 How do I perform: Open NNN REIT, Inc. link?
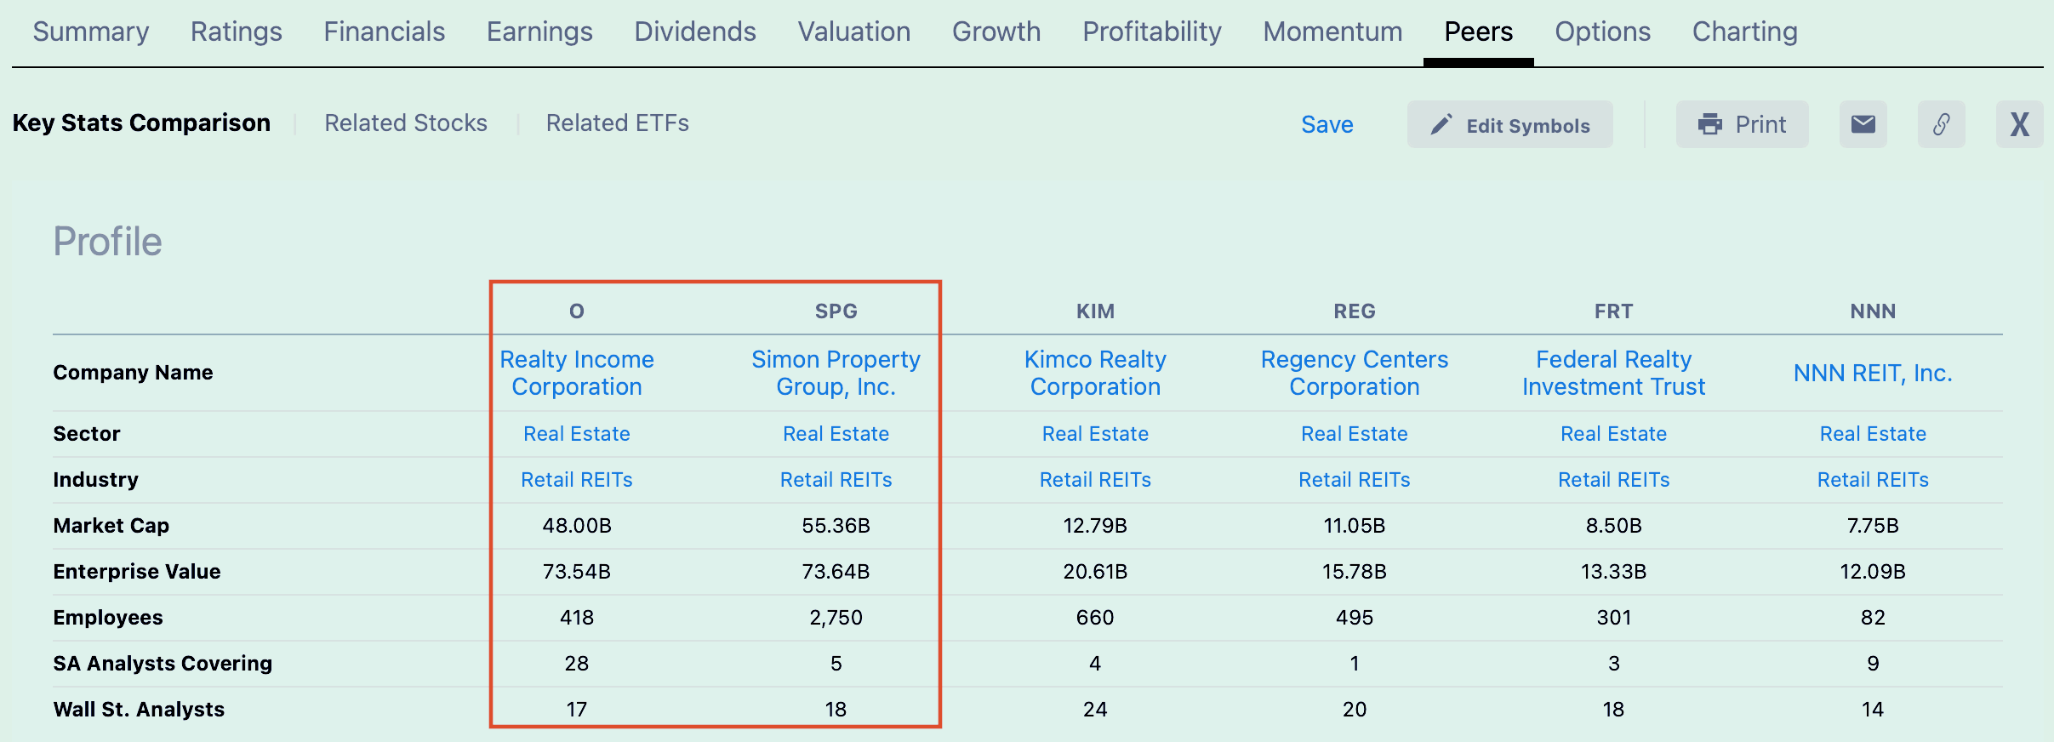[1873, 373]
